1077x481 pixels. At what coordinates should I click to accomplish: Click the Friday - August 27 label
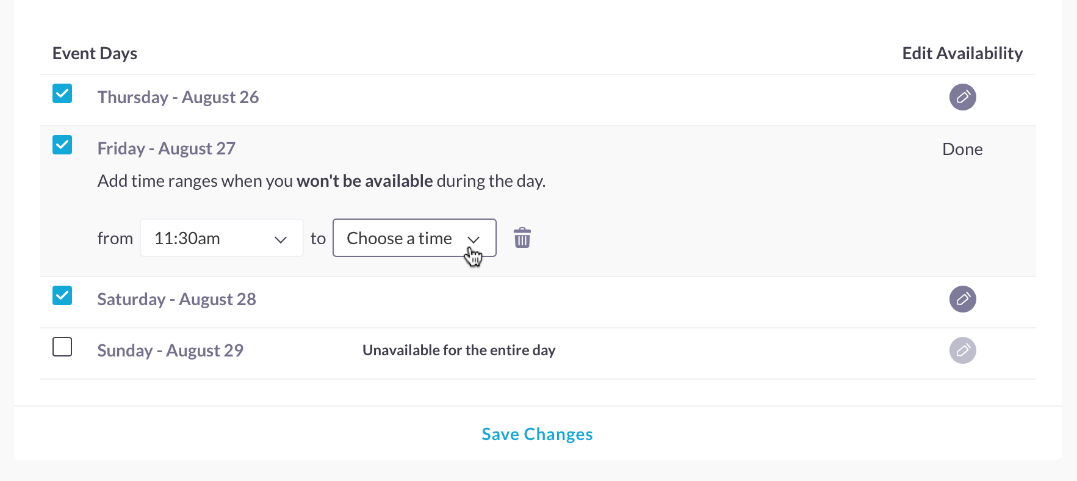tap(167, 149)
